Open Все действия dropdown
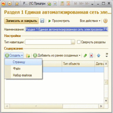 [x=90, y=21]
